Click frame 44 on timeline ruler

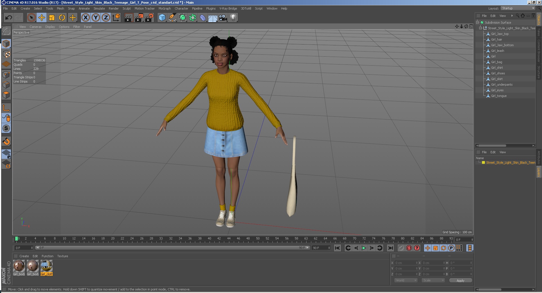(229, 239)
